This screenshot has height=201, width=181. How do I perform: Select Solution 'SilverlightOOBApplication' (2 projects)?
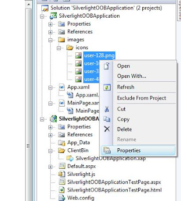coord(106,8)
